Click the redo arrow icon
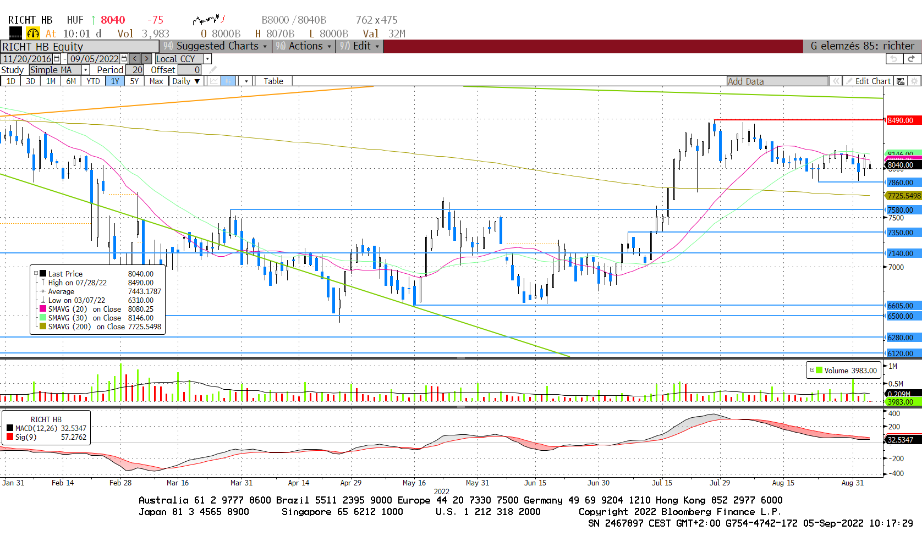Screen dimensions: 922x547 (x=912, y=59)
